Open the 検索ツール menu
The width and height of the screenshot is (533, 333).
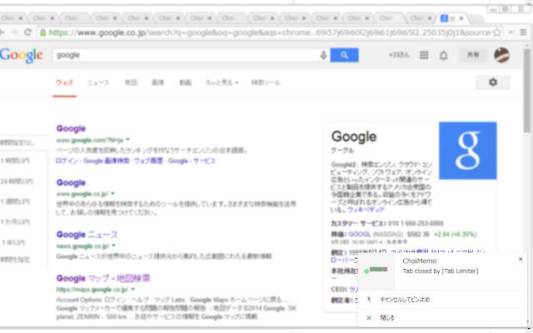click(266, 83)
